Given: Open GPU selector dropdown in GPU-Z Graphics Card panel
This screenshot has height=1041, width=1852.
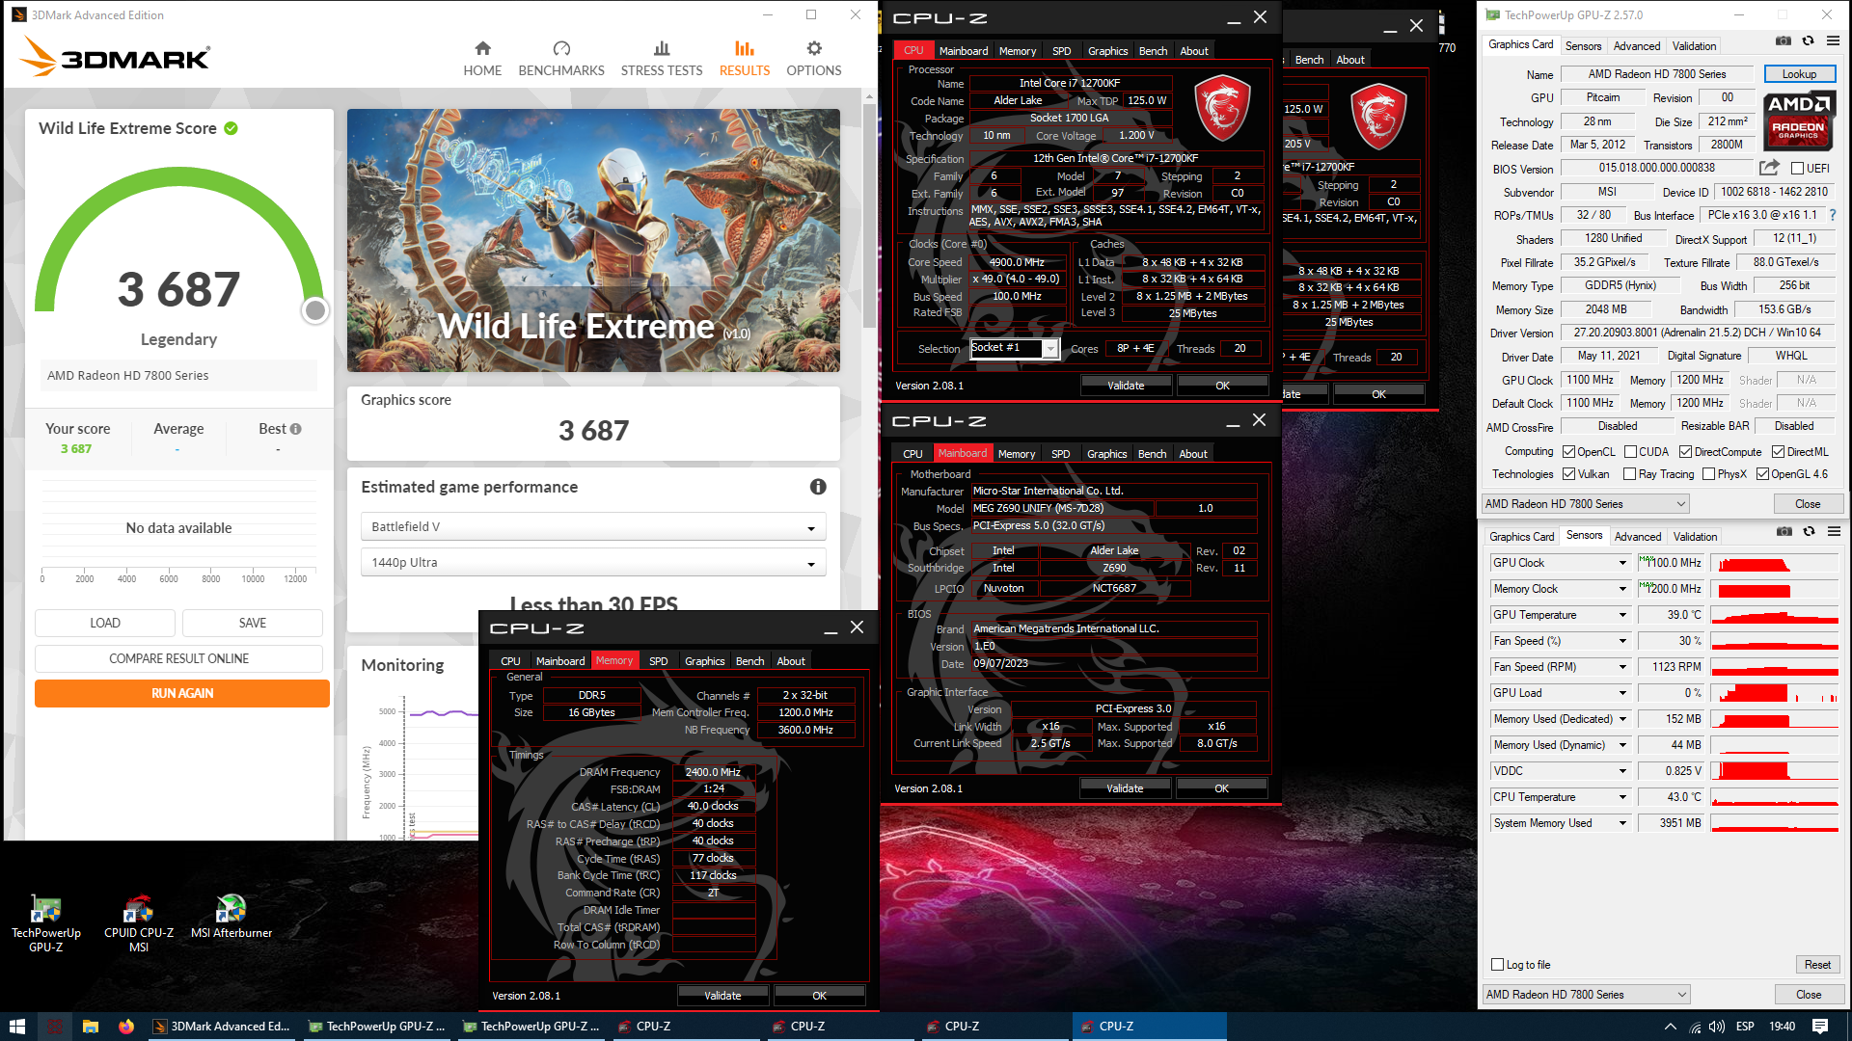Looking at the screenshot, I should (1586, 504).
